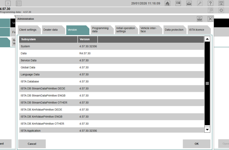Viewport: 229px width, 150px height.
Task: Click the grayed copy documents icon
Action: (x=210, y=10)
